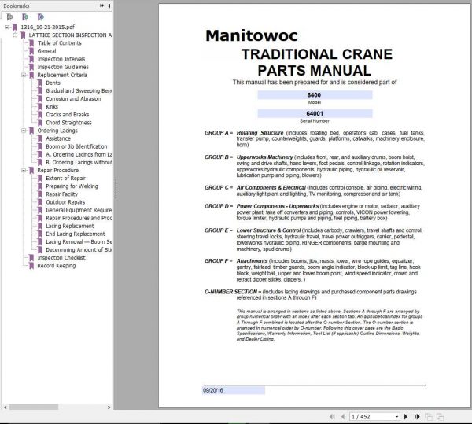Open Record Keeping bookmark
The image size is (472, 424).
[x=57, y=266]
